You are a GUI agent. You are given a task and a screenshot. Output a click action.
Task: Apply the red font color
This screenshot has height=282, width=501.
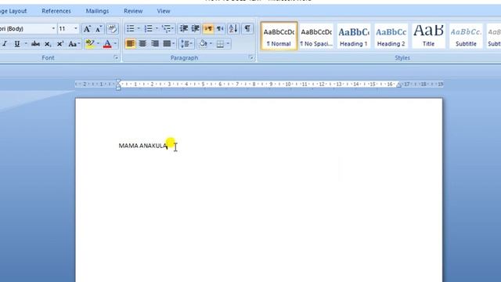point(107,44)
